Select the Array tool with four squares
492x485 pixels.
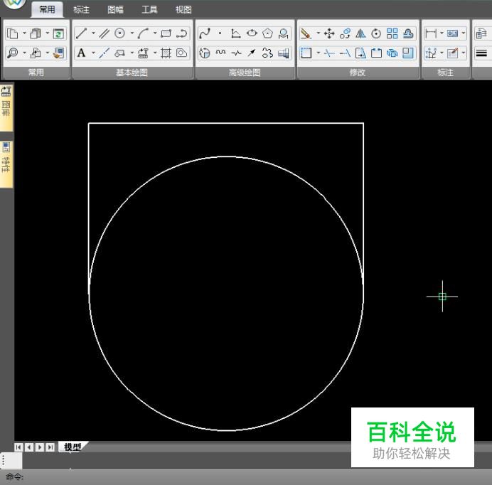point(392,33)
